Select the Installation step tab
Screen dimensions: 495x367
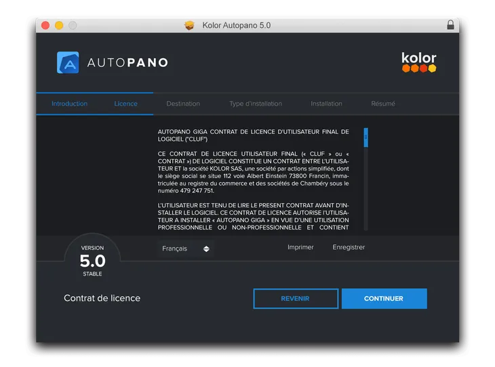[326, 104]
